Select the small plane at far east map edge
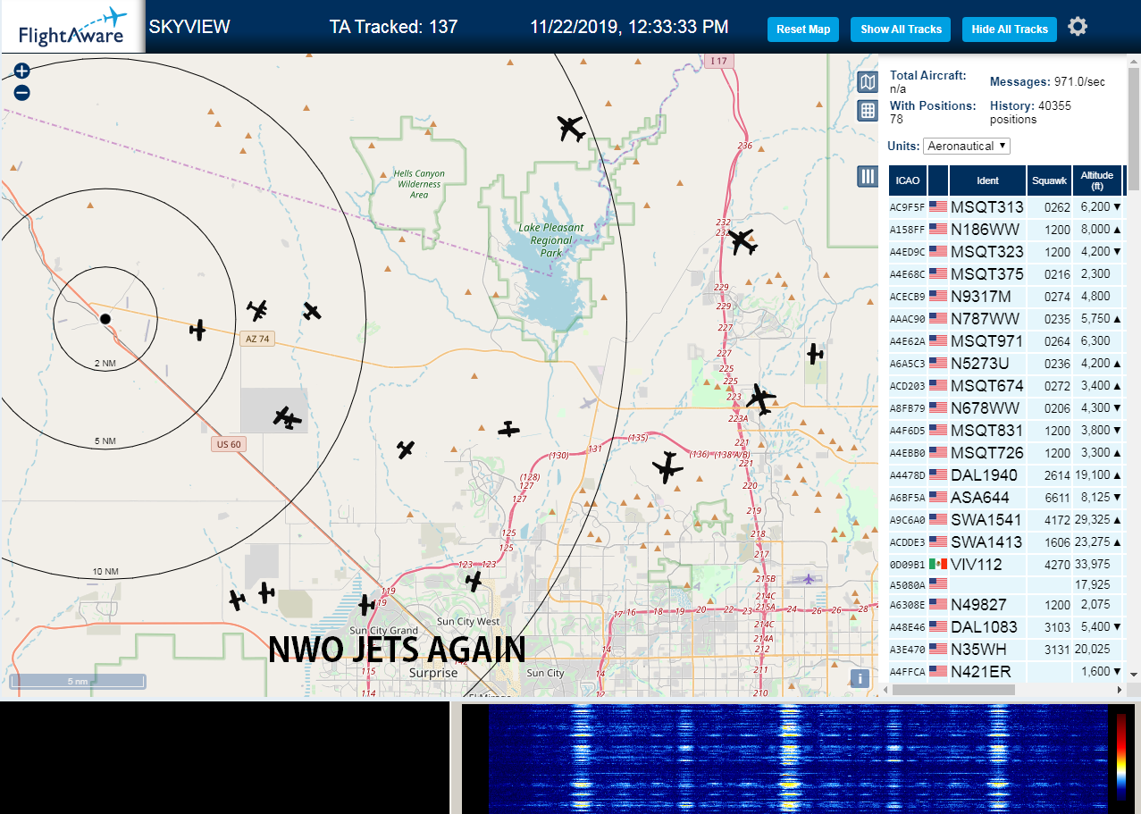The width and height of the screenshot is (1141, 814). pos(815,354)
